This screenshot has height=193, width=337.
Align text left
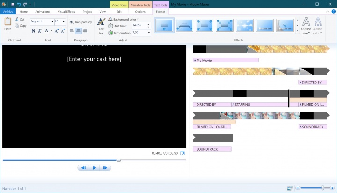[x=72, y=31]
